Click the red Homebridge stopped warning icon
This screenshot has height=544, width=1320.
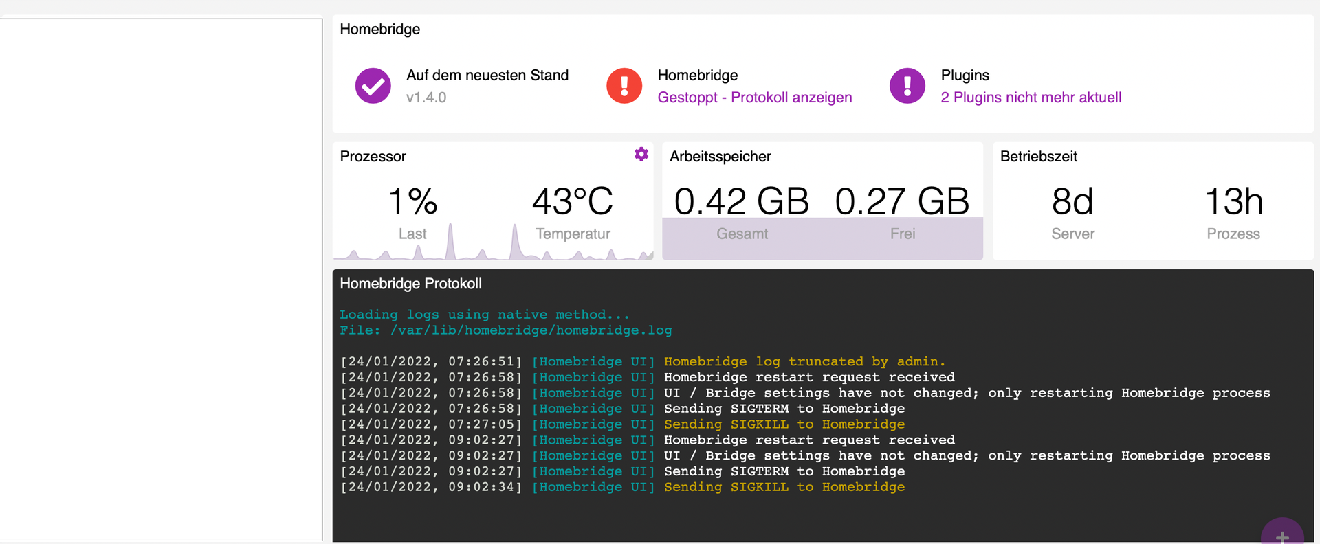pos(624,86)
